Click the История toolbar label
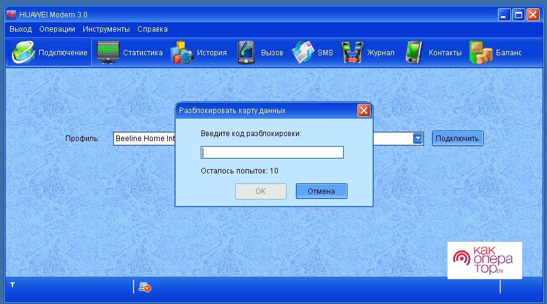Screen dimensions: 547x304 coord(212,53)
